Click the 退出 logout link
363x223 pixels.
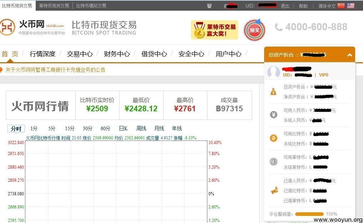point(285,6)
